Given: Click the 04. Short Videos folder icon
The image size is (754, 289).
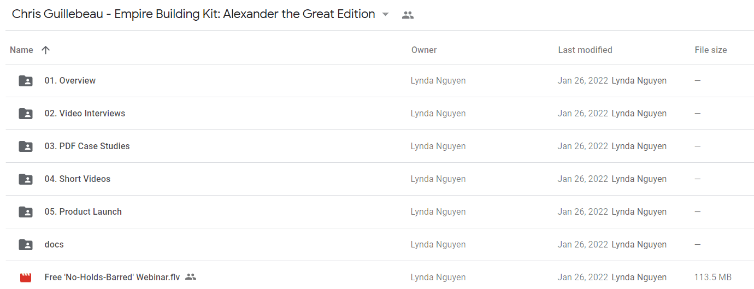Looking at the screenshot, I should point(26,179).
